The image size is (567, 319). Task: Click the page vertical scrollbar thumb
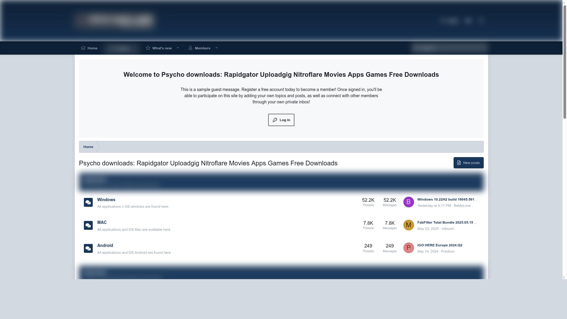[565, 62]
